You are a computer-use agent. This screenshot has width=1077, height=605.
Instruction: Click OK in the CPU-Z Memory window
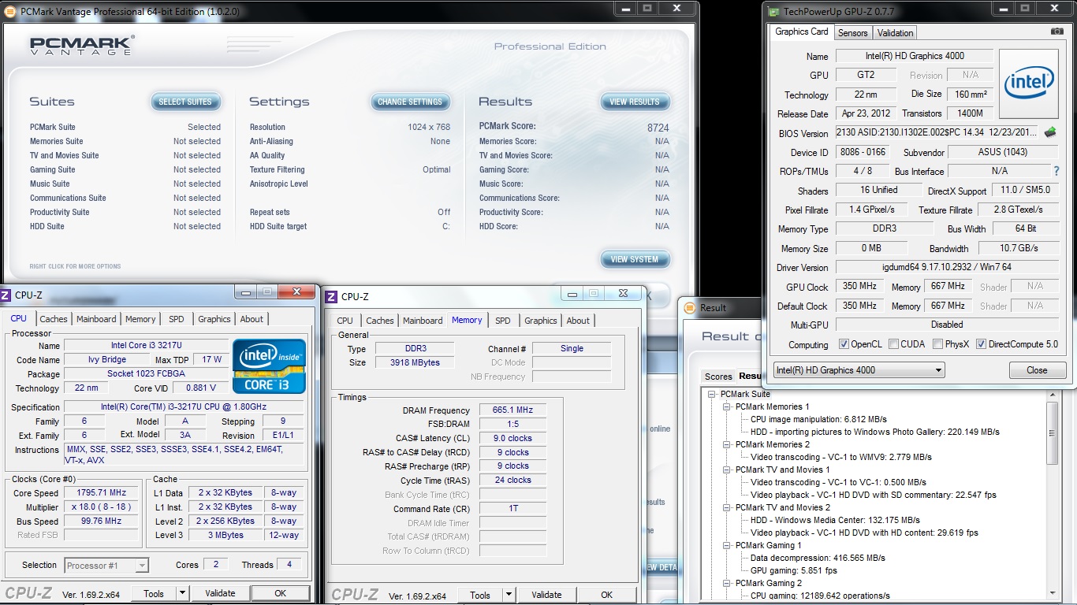pos(606,595)
